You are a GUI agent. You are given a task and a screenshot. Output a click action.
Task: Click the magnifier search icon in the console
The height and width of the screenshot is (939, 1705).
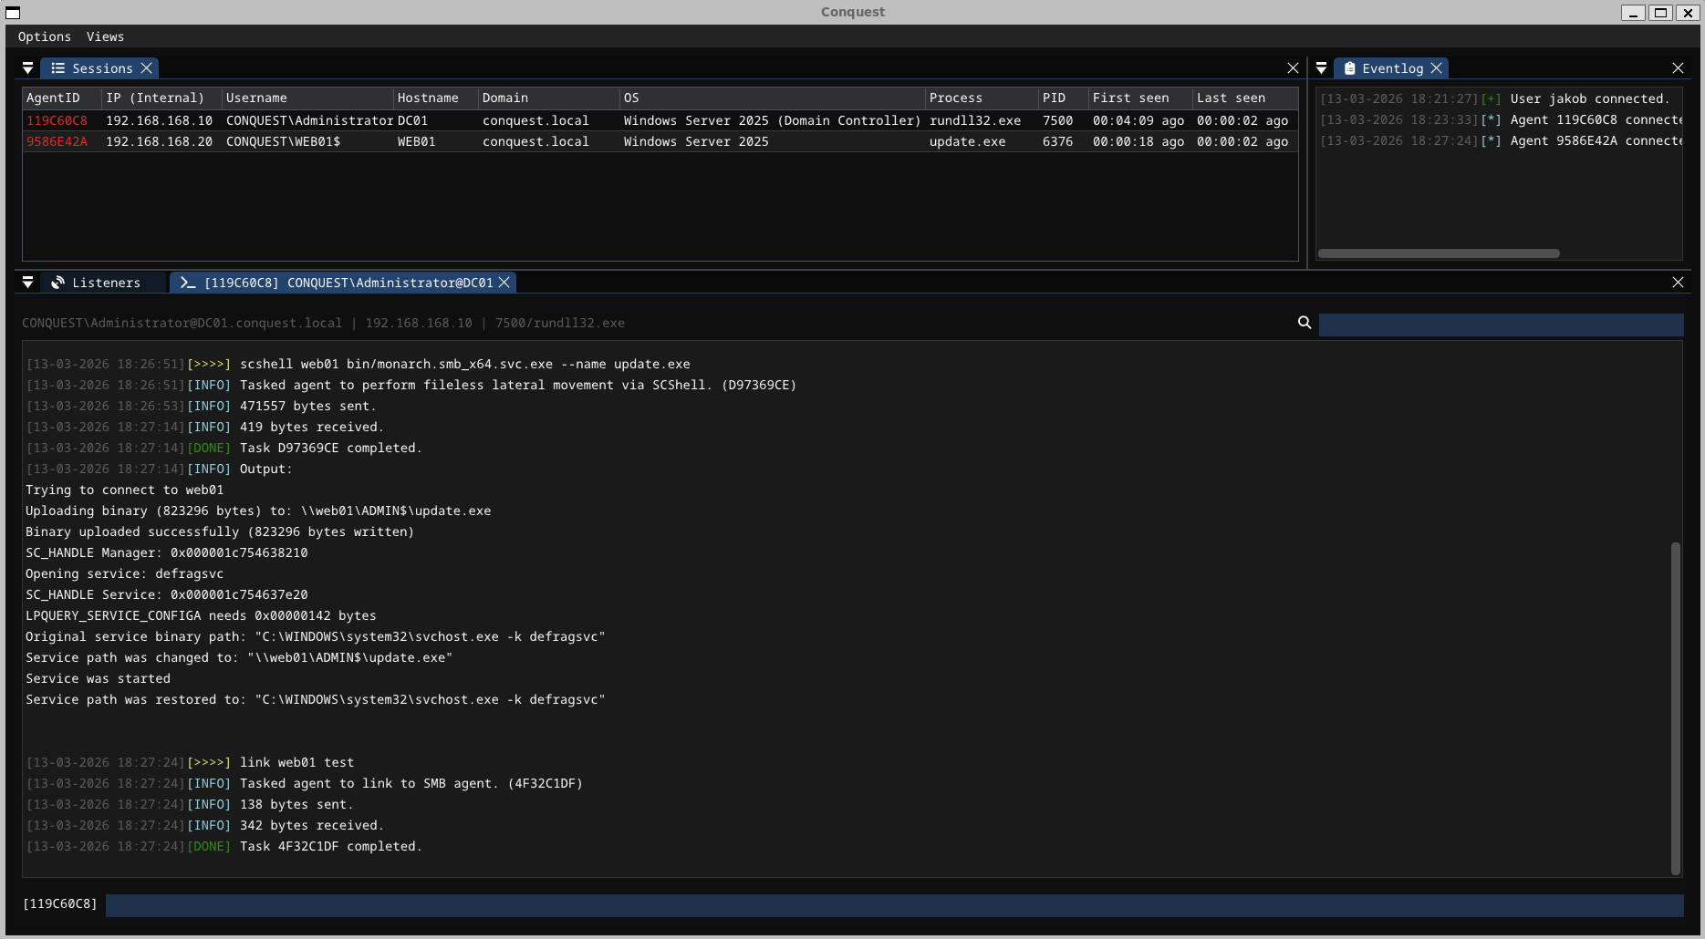(x=1304, y=323)
